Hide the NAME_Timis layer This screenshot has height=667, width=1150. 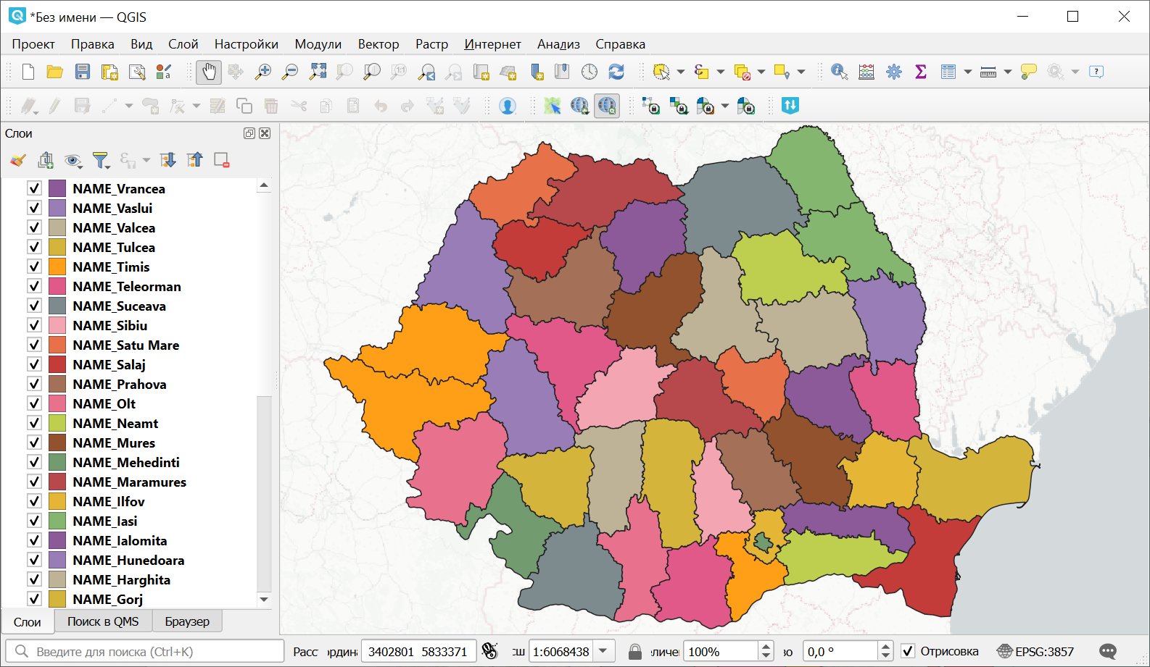click(x=34, y=267)
